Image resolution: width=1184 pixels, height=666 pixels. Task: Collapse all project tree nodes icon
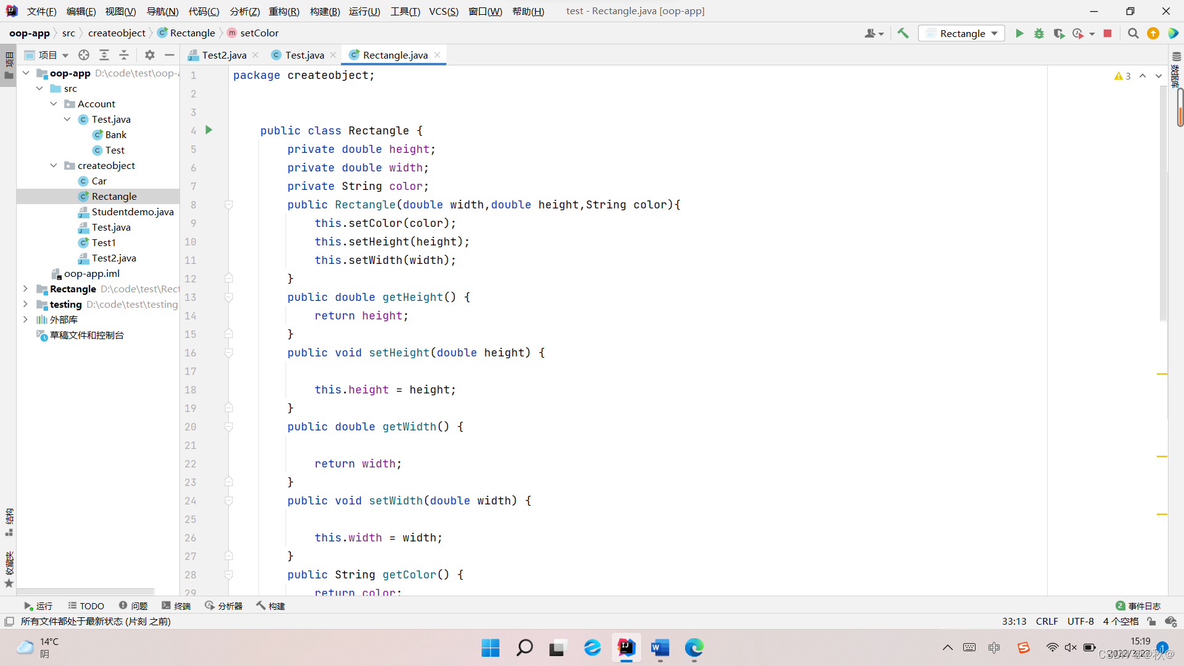coord(124,55)
